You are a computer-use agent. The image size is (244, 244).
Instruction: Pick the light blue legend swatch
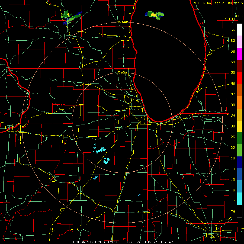pyautogui.click(x=239, y=186)
